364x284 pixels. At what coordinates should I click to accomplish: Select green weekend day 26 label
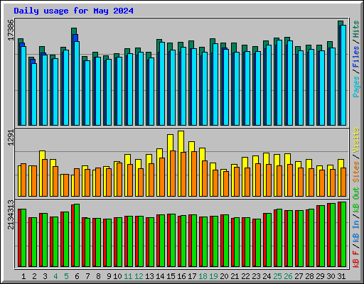288,276
